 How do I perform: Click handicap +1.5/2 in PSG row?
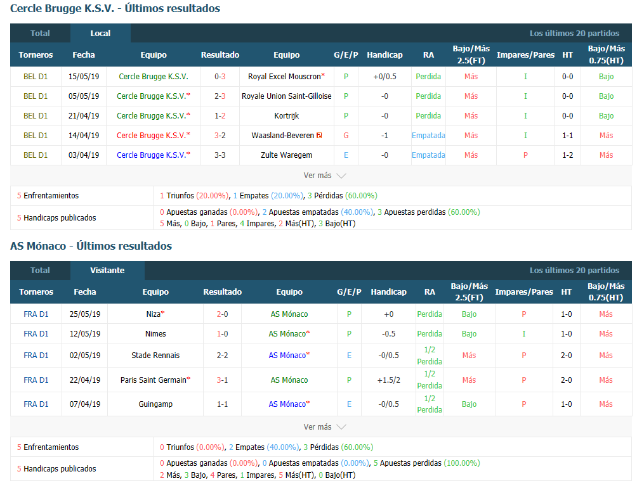(x=389, y=380)
